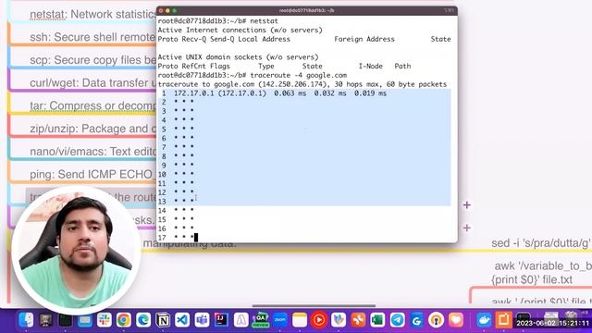The height and width of the screenshot is (333, 592).
Task: Open the orange pinwheel app in the dock
Action: coord(358,320)
